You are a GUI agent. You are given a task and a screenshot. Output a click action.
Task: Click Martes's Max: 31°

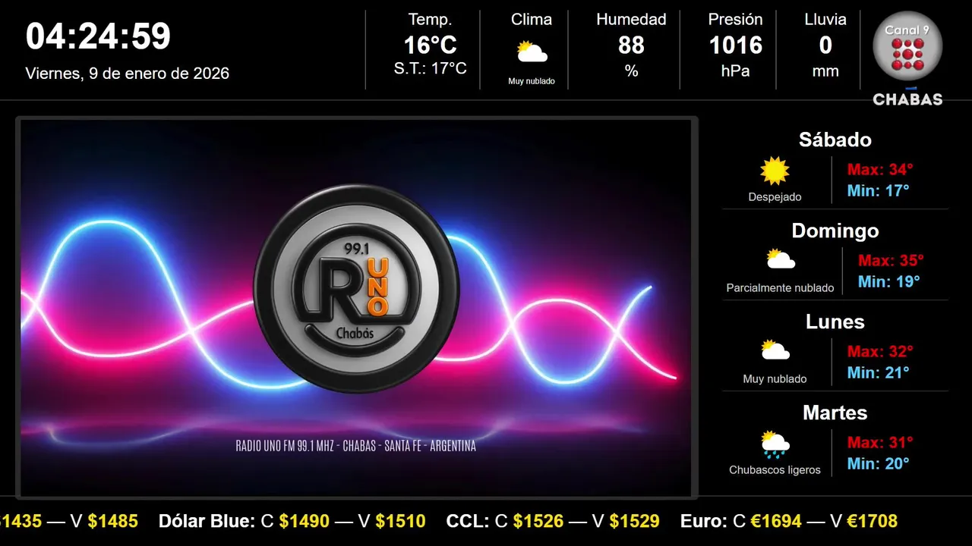coord(880,443)
